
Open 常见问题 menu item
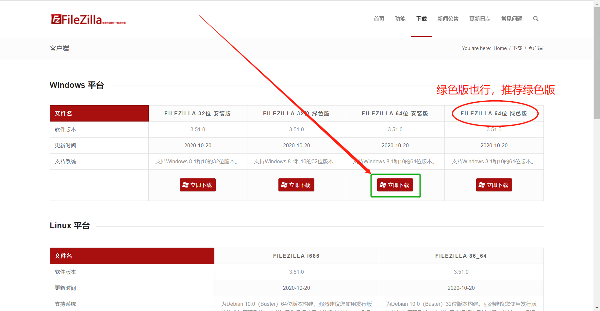coord(512,19)
